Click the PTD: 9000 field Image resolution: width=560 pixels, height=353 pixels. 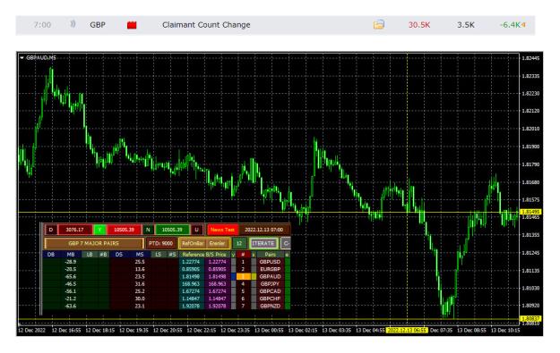pyautogui.click(x=160, y=243)
